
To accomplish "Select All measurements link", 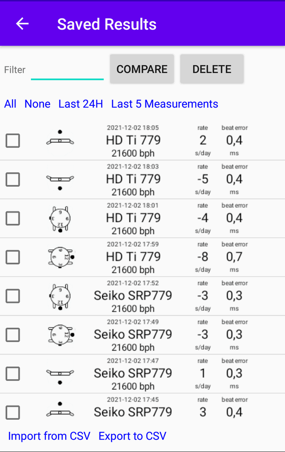I will click(10, 104).
